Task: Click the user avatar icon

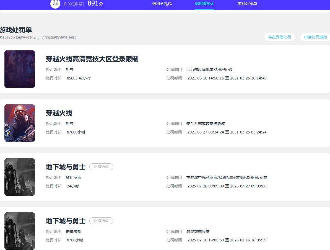Action: [55, 4]
